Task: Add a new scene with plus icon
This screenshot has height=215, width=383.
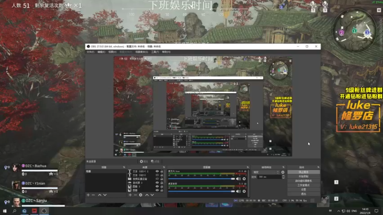Action: click(x=88, y=195)
